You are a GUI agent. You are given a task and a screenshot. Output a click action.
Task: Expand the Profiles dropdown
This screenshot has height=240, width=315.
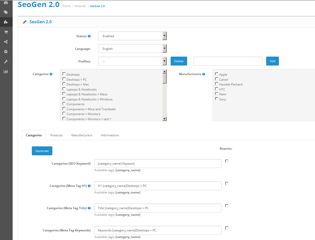click(x=164, y=61)
